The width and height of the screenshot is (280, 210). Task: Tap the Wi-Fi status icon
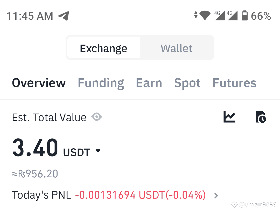[x=205, y=15]
